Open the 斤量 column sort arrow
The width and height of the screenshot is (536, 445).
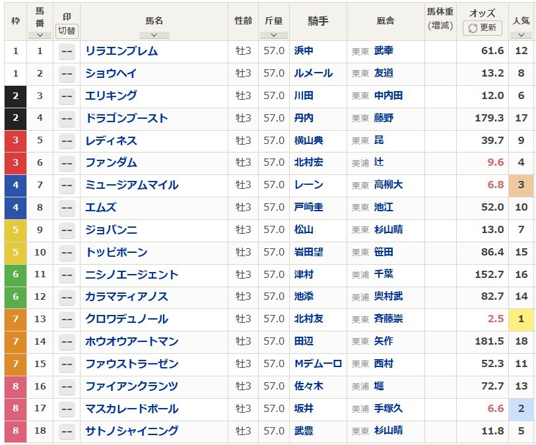(273, 35)
